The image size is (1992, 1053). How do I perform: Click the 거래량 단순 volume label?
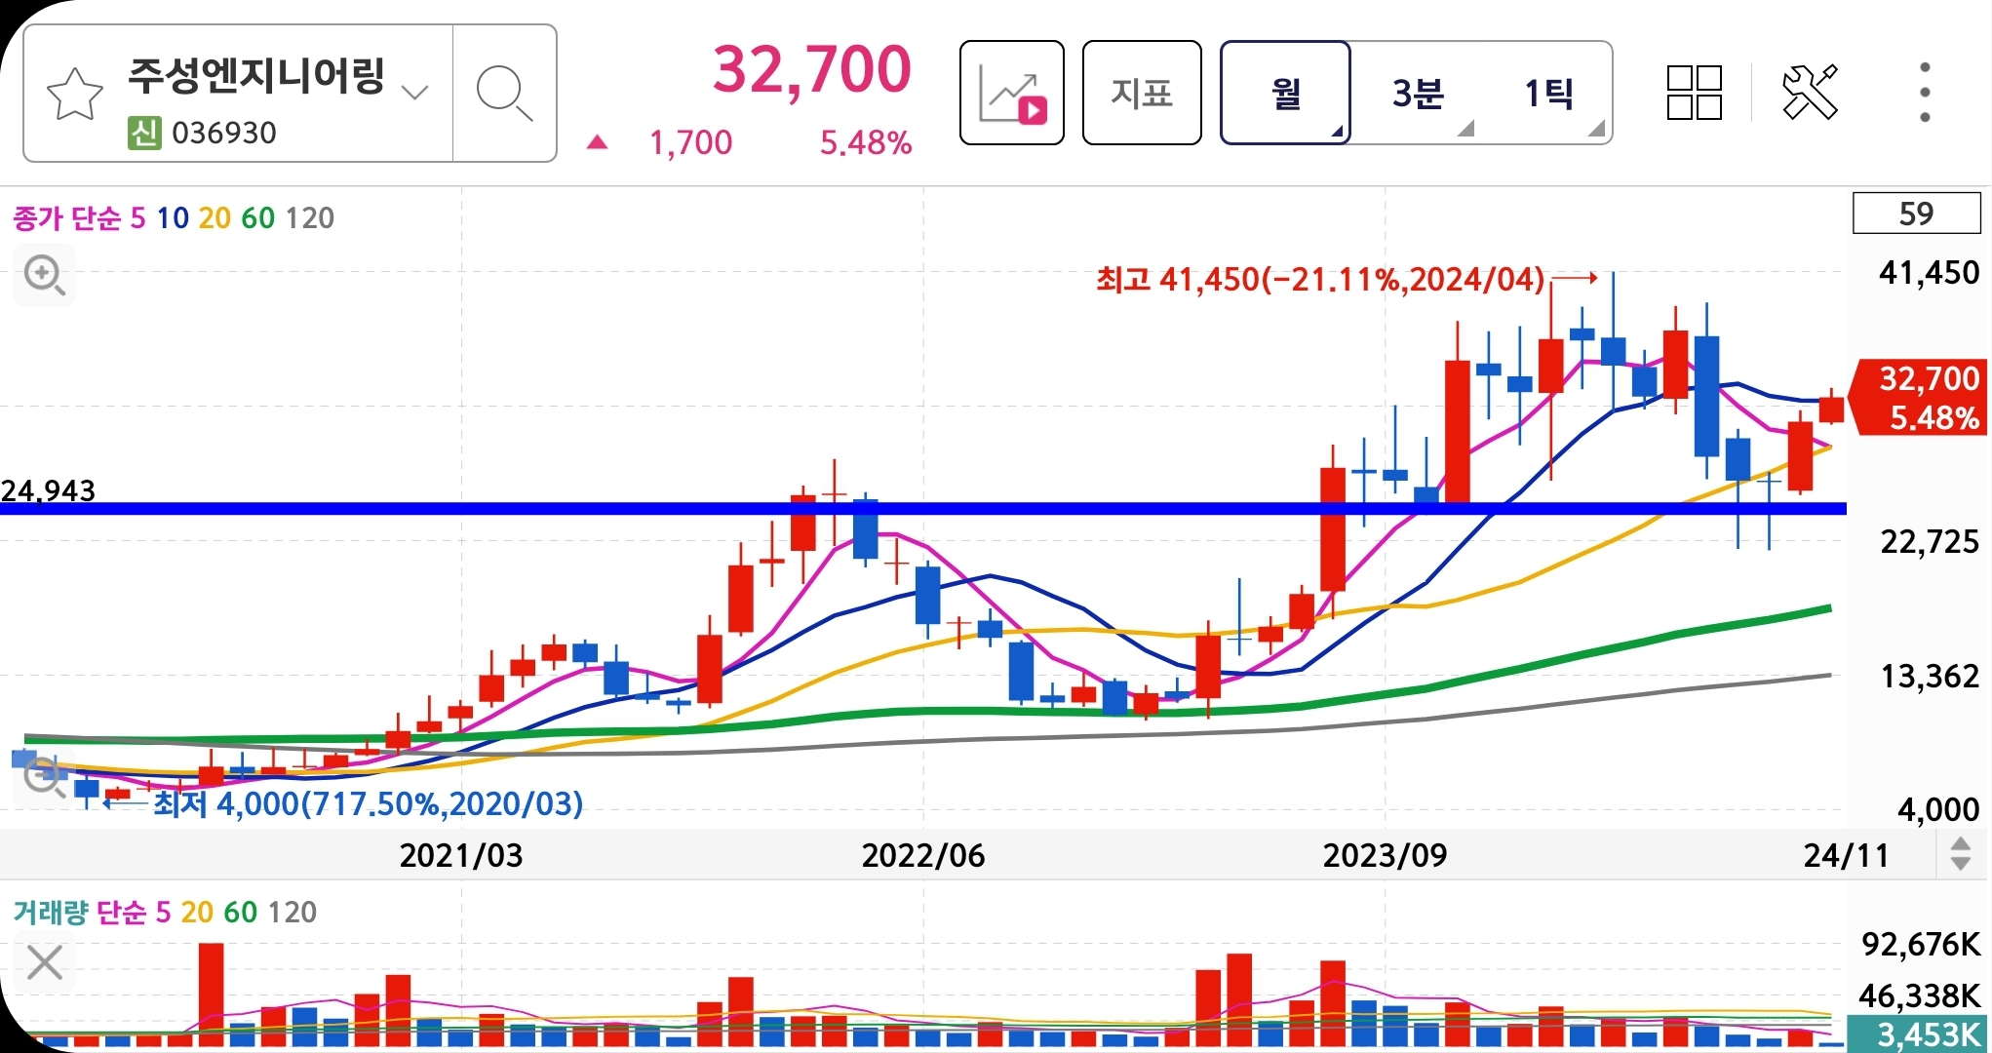click(79, 912)
